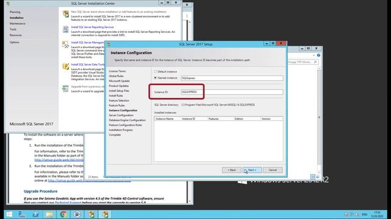
Task: Click the Edition column header
Action: tap(247, 119)
